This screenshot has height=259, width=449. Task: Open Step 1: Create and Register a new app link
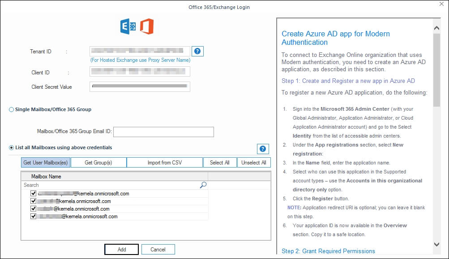[x=348, y=81]
